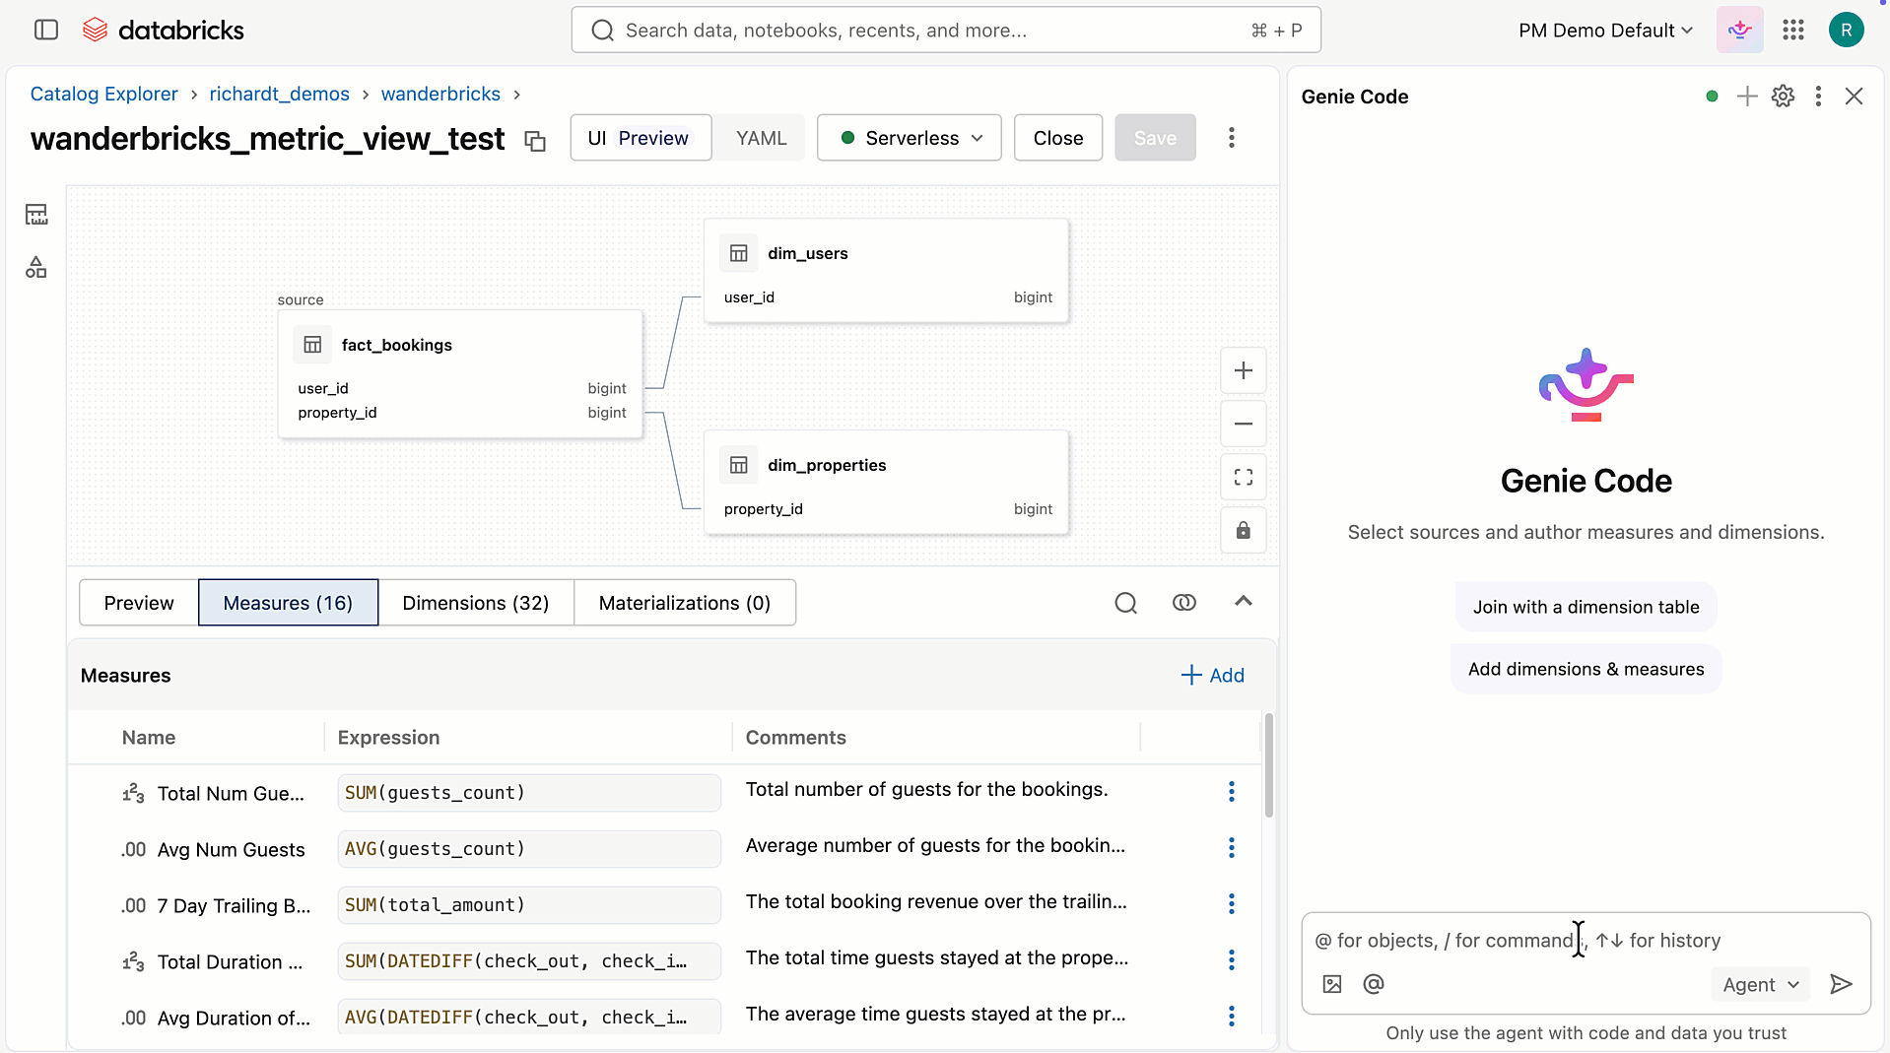Open the ER diagram icon in sidebar

click(35, 267)
